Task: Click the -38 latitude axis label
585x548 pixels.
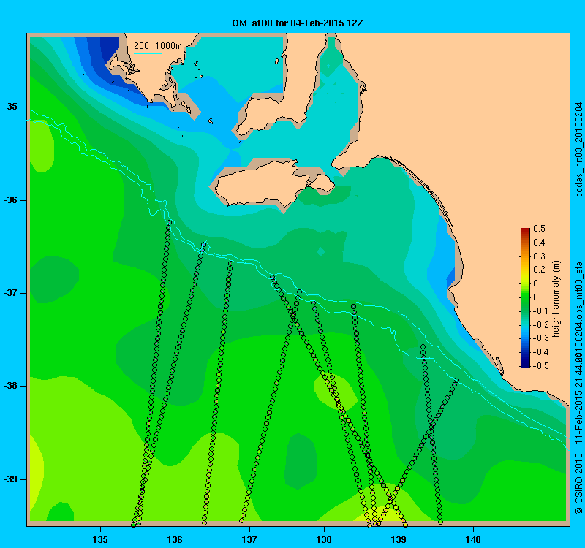Action: [10, 386]
